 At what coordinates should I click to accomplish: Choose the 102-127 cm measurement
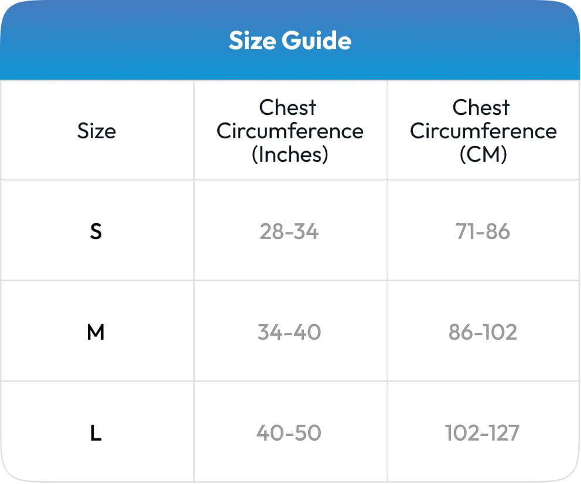[482, 433]
